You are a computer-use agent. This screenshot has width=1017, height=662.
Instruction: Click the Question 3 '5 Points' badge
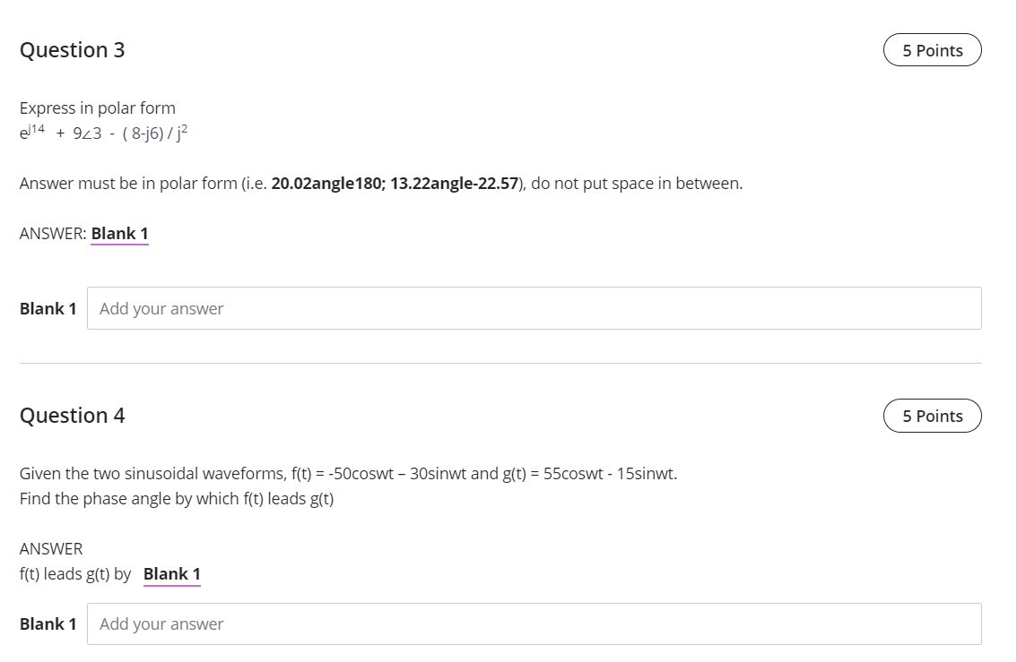click(x=932, y=50)
